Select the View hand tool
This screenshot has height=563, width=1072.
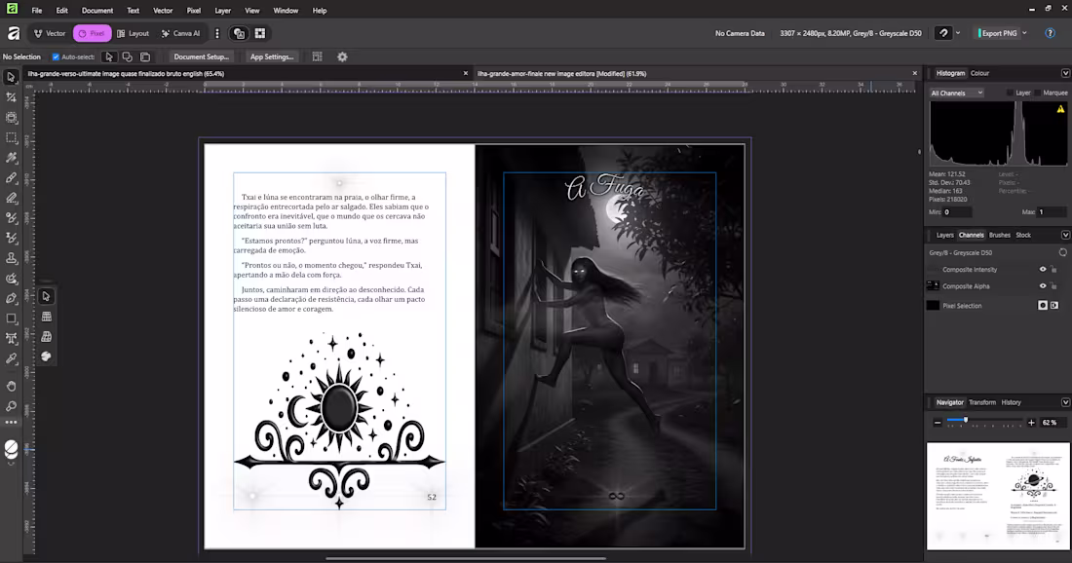(x=11, y=387)
